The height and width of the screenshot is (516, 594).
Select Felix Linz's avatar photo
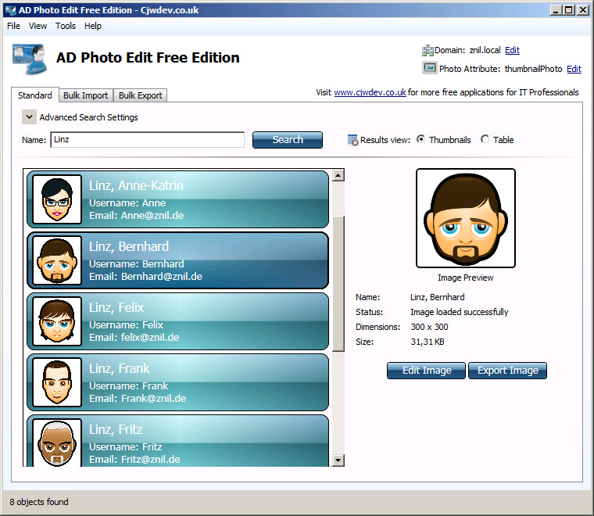[57, 321]
